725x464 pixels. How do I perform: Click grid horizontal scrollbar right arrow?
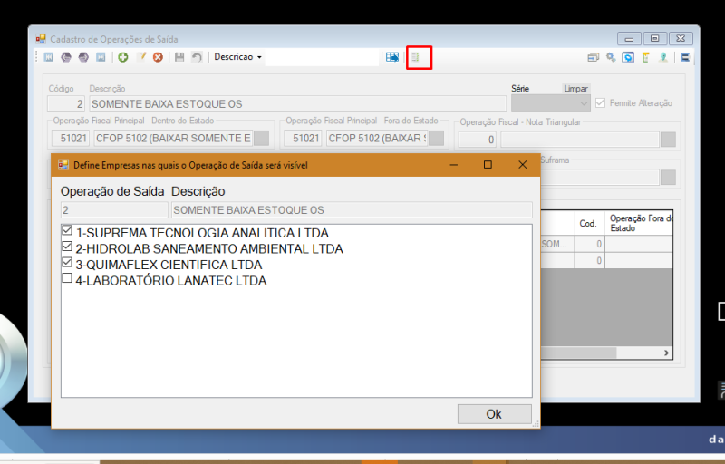click(x=666, y=353)
